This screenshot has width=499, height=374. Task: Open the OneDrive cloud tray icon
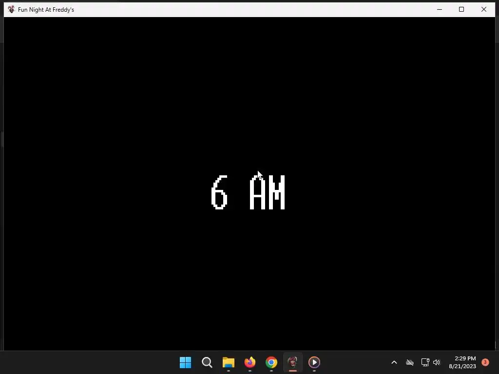(409, 362)
